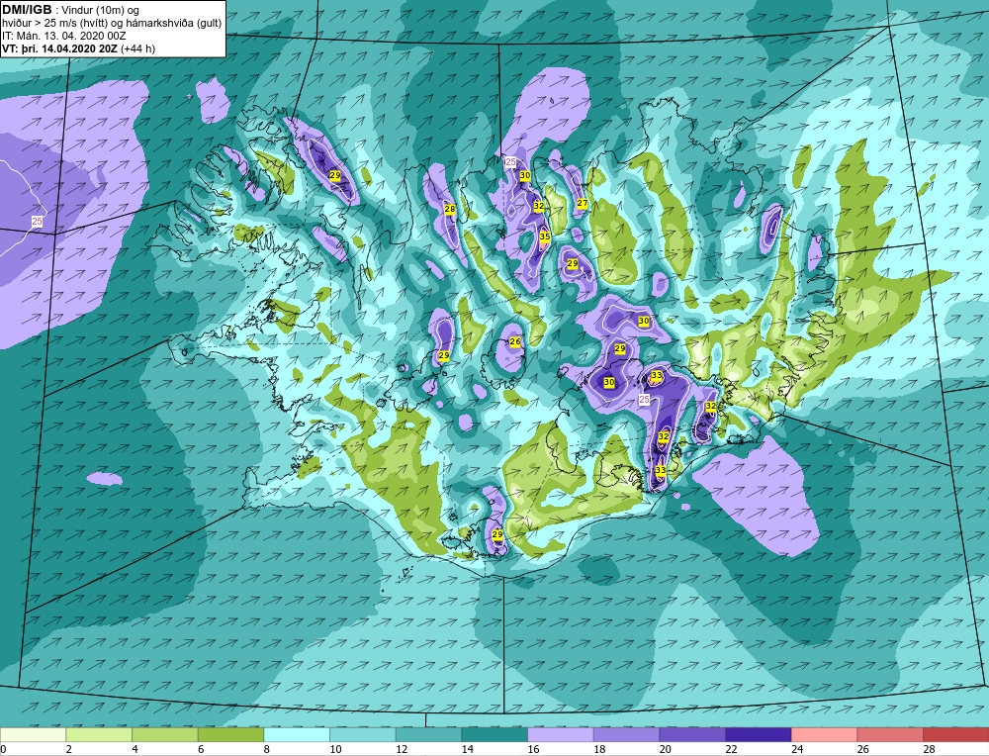This screenshot has width=989, height=756.
Task: Click the legend scale number 28
Action: tap(929, 749)
